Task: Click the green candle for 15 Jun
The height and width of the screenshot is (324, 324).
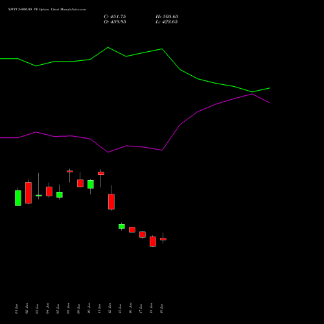Action: 122,226
